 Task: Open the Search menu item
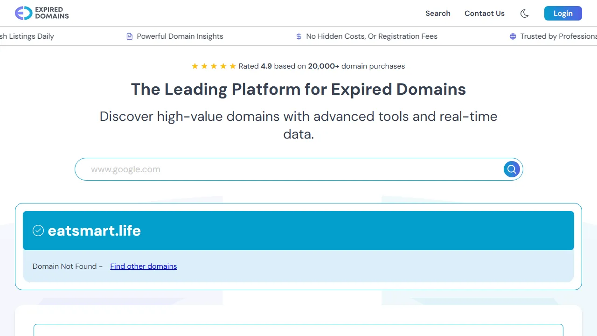pyautogui.click(x=437, y=14)
